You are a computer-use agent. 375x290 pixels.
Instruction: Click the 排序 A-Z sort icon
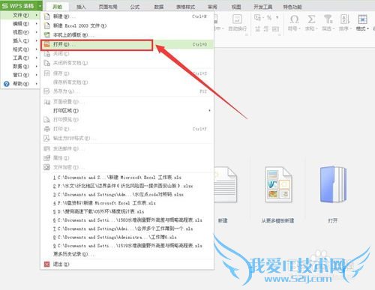pyautogui.click(x=345, y=19)
